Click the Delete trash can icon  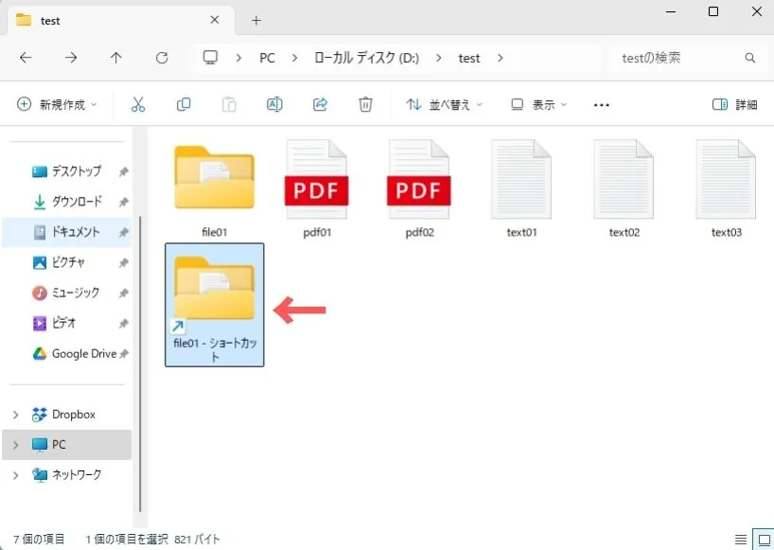[x=365, y=105]
